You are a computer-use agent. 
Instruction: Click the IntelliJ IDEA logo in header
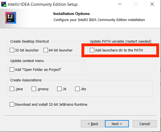(x=11, y=18)
